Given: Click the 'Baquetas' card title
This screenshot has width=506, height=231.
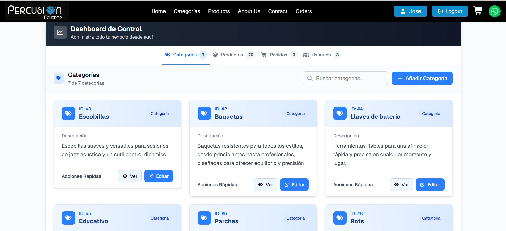Looking at the screenshot, I should (x=229, y=117).
